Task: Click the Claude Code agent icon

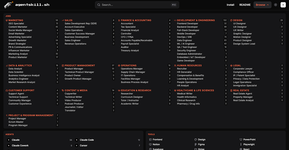Action: [77, 140]
